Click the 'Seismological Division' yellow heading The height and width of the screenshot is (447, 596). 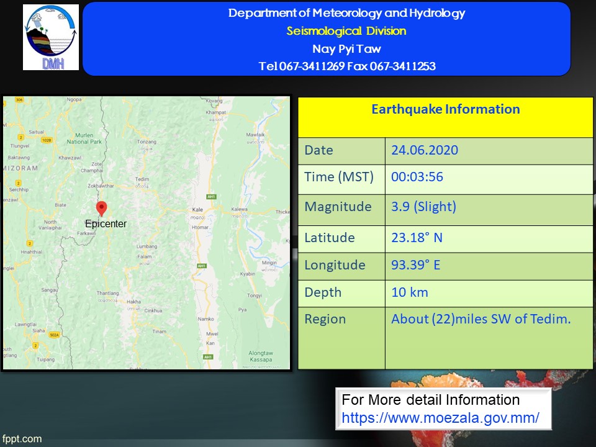346,31
